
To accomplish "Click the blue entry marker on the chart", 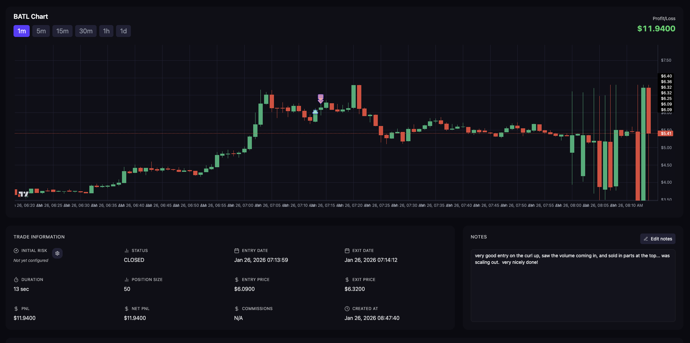I will pyautogui.click(x=315, y=112).
